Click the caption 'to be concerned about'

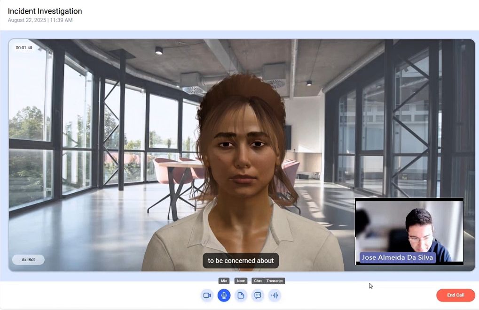click(241, 261)
